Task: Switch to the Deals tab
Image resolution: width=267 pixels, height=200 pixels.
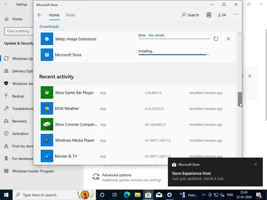Action: point(70,15)
